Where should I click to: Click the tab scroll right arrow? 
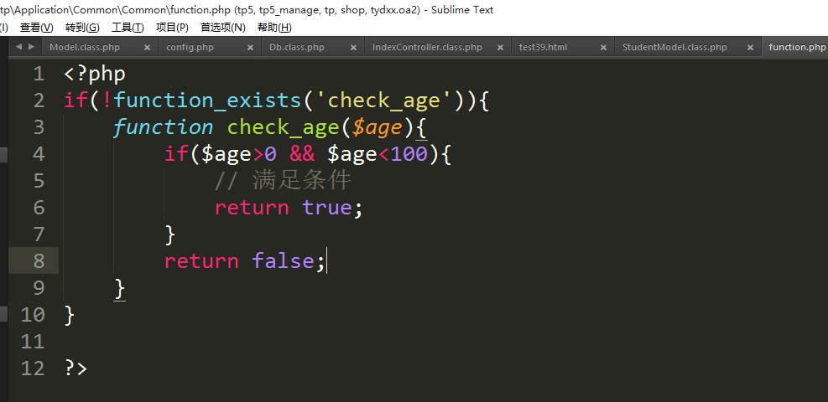(x=31, y=47)
